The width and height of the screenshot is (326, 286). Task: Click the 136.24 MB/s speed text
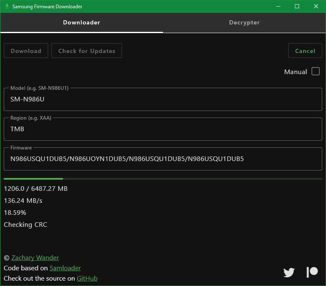[x=23, y=201]
